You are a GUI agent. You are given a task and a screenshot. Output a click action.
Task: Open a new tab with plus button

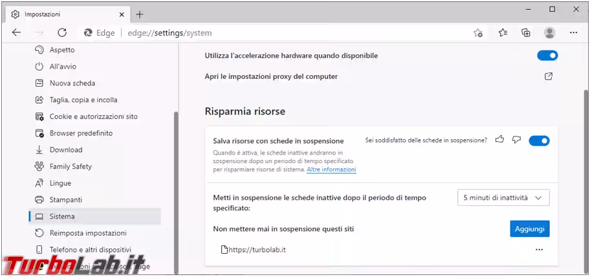coord(140,14)
